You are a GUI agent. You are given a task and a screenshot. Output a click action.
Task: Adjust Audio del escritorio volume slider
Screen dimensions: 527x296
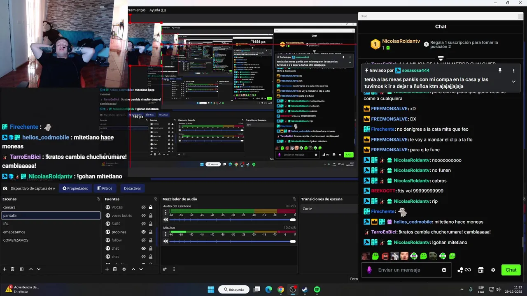(232, 220)
